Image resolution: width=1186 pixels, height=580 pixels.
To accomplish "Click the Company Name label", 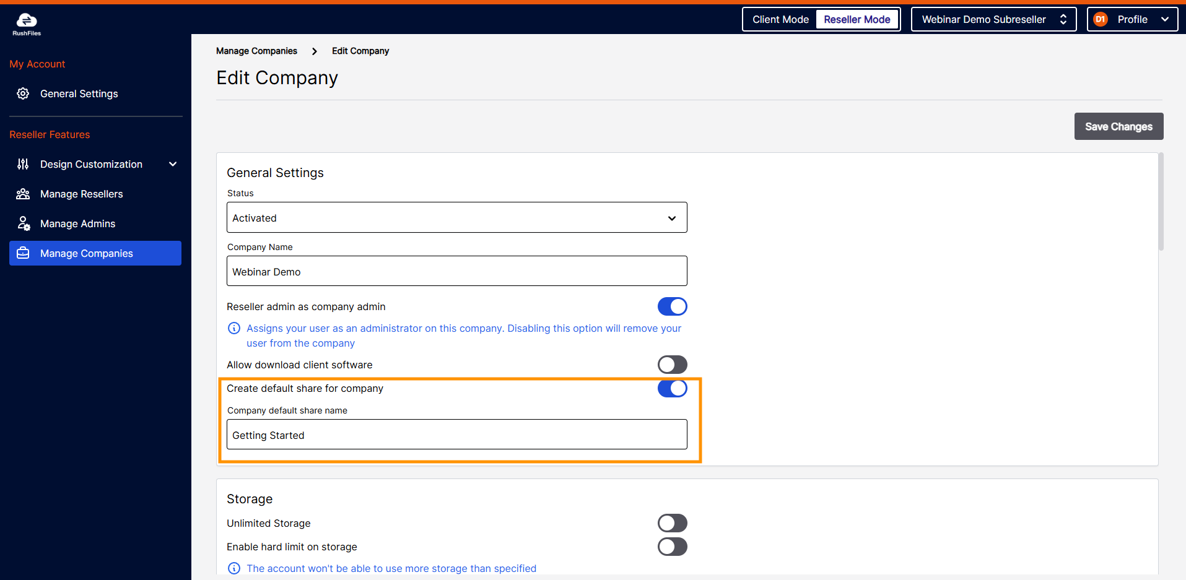I will (x=259, y=247).
